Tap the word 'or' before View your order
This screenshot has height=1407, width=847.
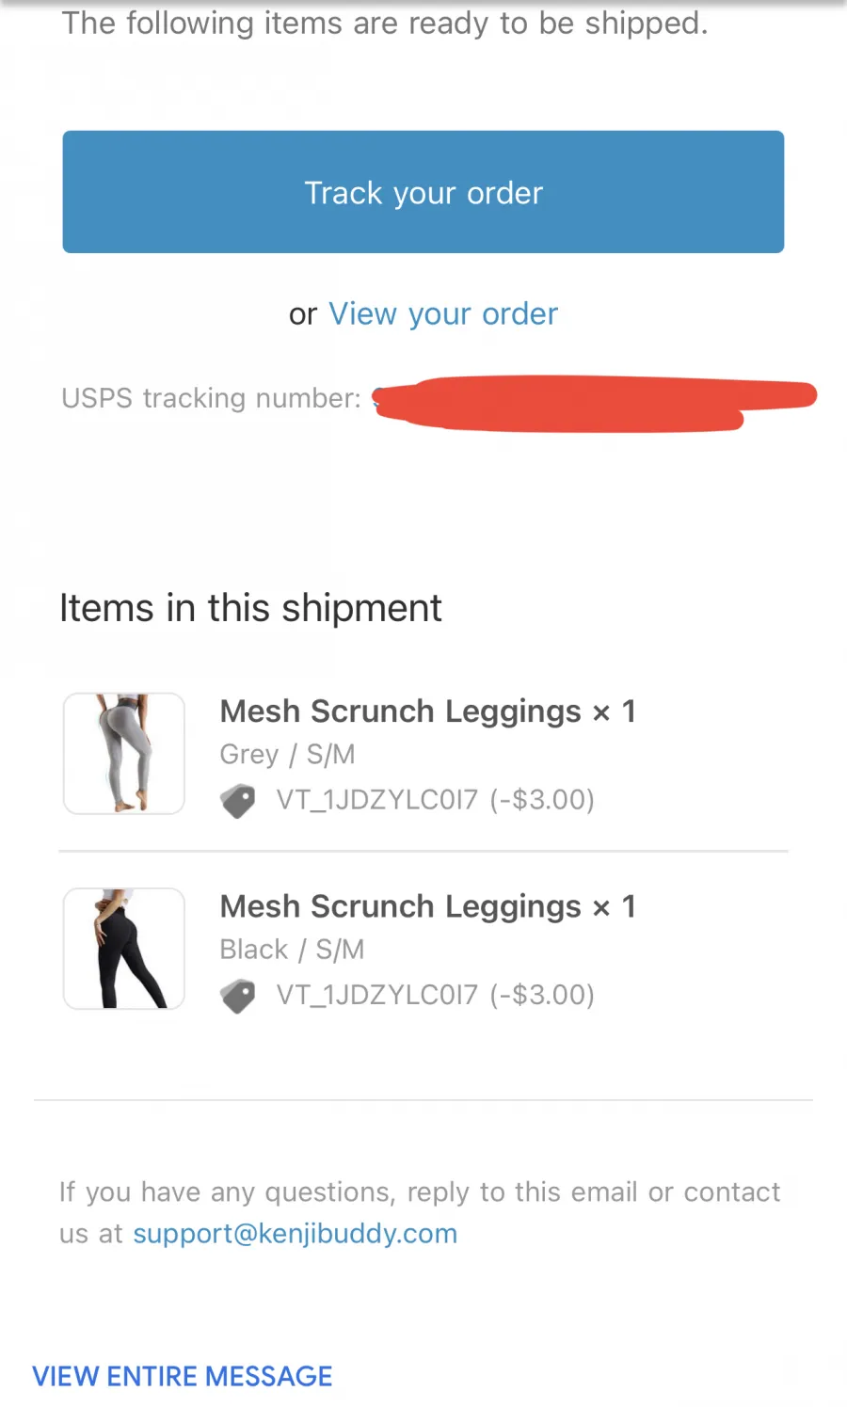click(x=303, y=314)
